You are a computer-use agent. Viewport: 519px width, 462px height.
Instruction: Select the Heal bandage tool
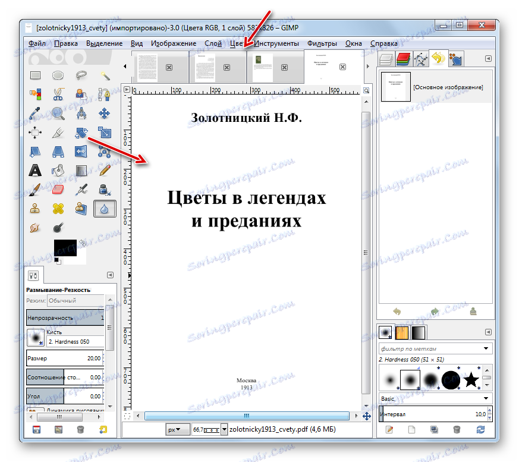click(58, 209)
